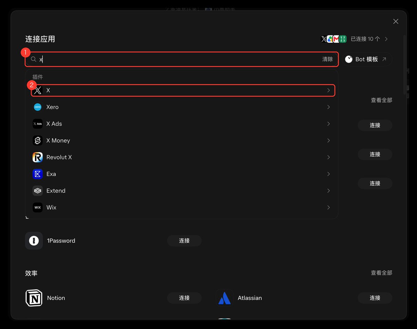Expand the Wix row chevron

click(x=329, y=207)
